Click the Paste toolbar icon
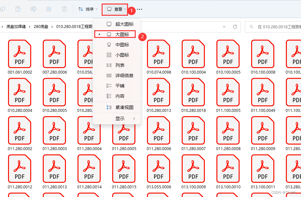The height and width of the screenshot is (197, 301). tap(18, 9)
